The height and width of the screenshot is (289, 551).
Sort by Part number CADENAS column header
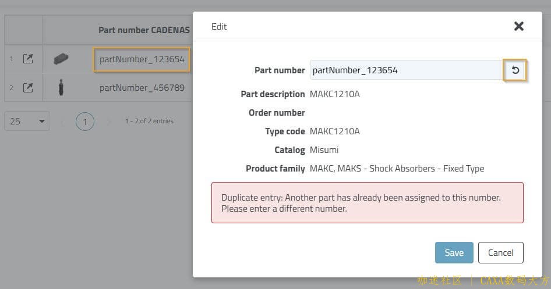tap(144, 30)
